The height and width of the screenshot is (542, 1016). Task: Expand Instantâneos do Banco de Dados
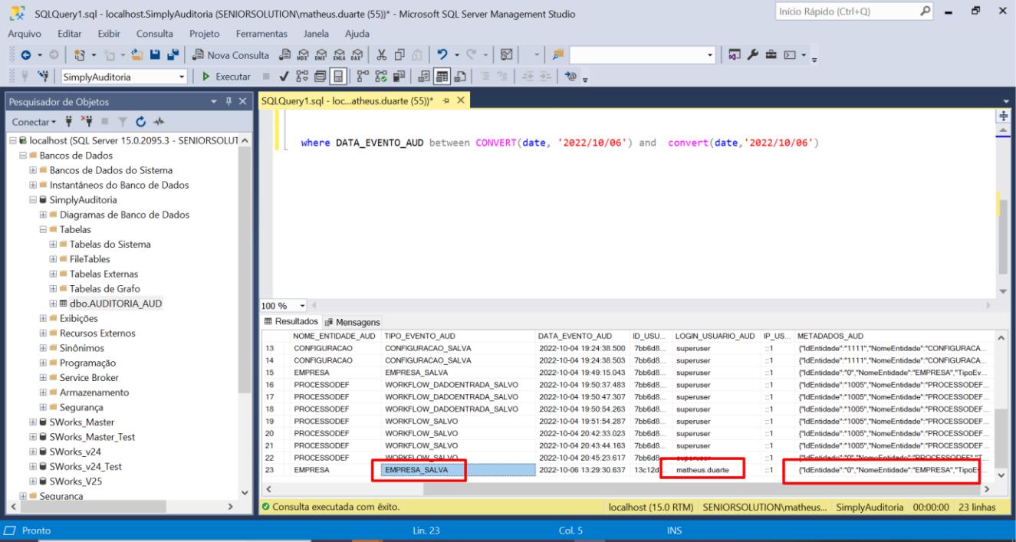coord(34,184)
